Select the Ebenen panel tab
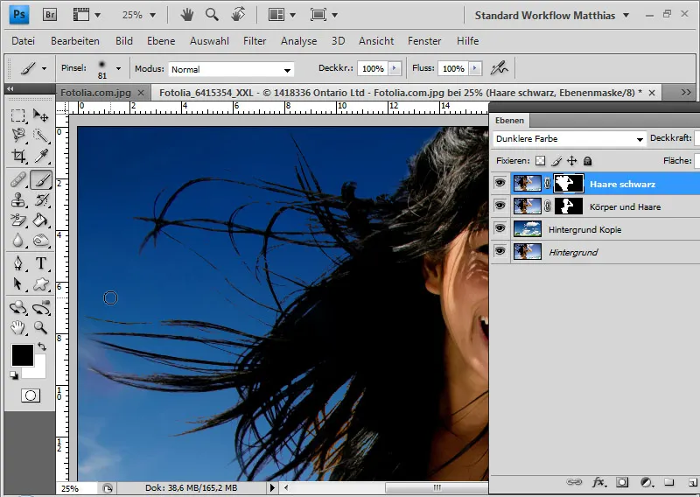 (x=509, y=121)
